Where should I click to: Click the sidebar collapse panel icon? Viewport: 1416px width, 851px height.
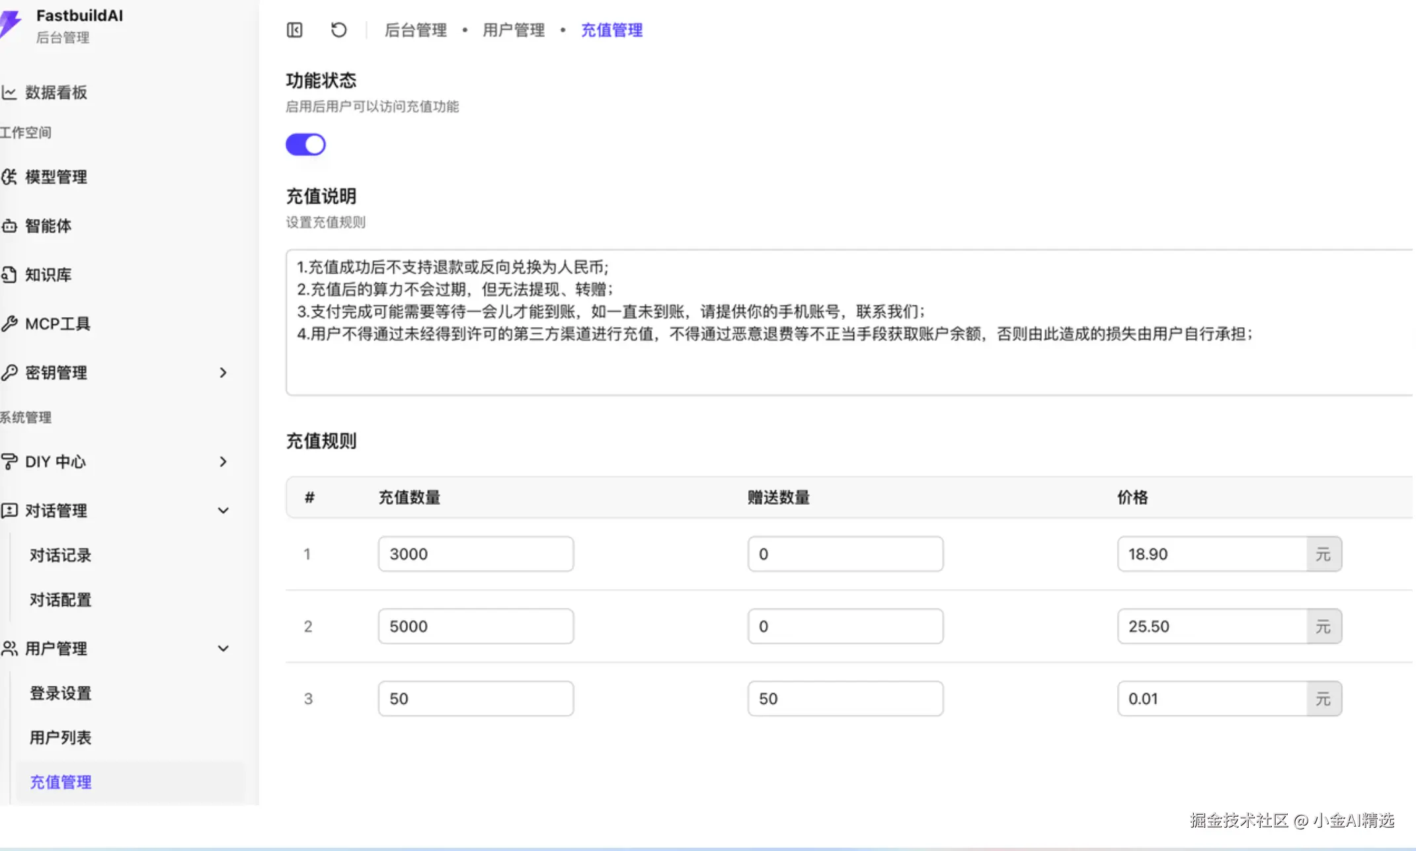coord(294,30)
